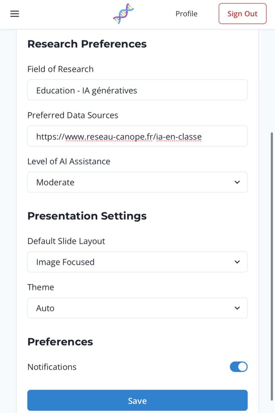The image size is (275, 413).
Task: Expand the Moderate AI assistance dropdown
Action: coord(137,182)
